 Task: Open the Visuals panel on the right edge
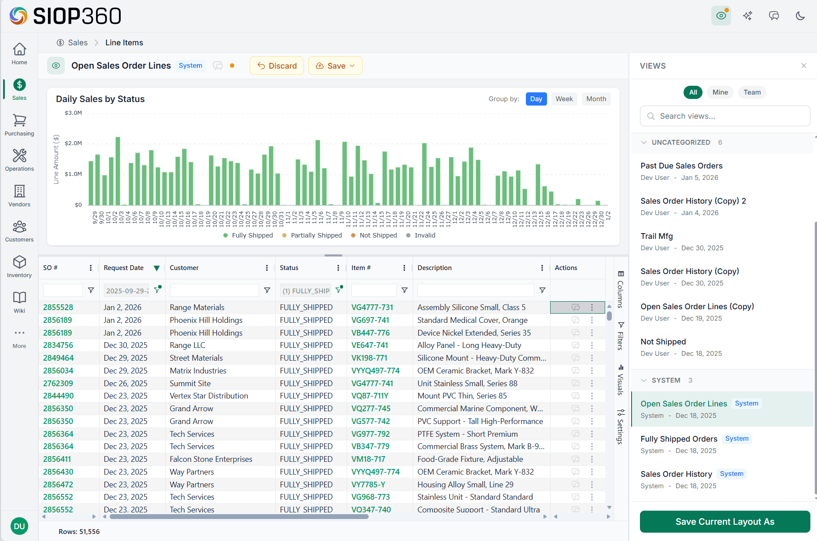click(x=621, y=369)
